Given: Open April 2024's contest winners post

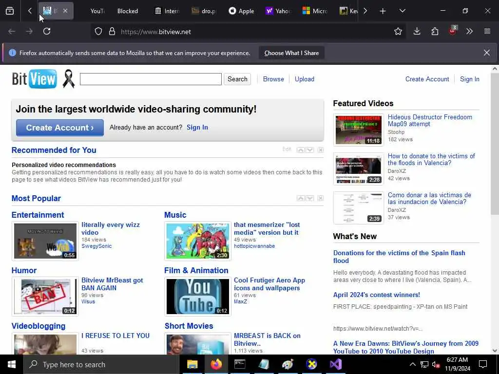Looking at the screenshot, I should [x=377, y=295].
